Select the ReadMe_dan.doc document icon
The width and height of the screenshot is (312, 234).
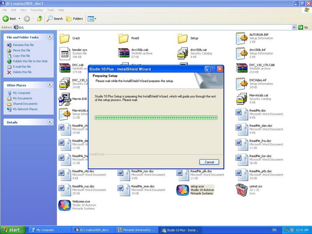click(x=242, y=129)
